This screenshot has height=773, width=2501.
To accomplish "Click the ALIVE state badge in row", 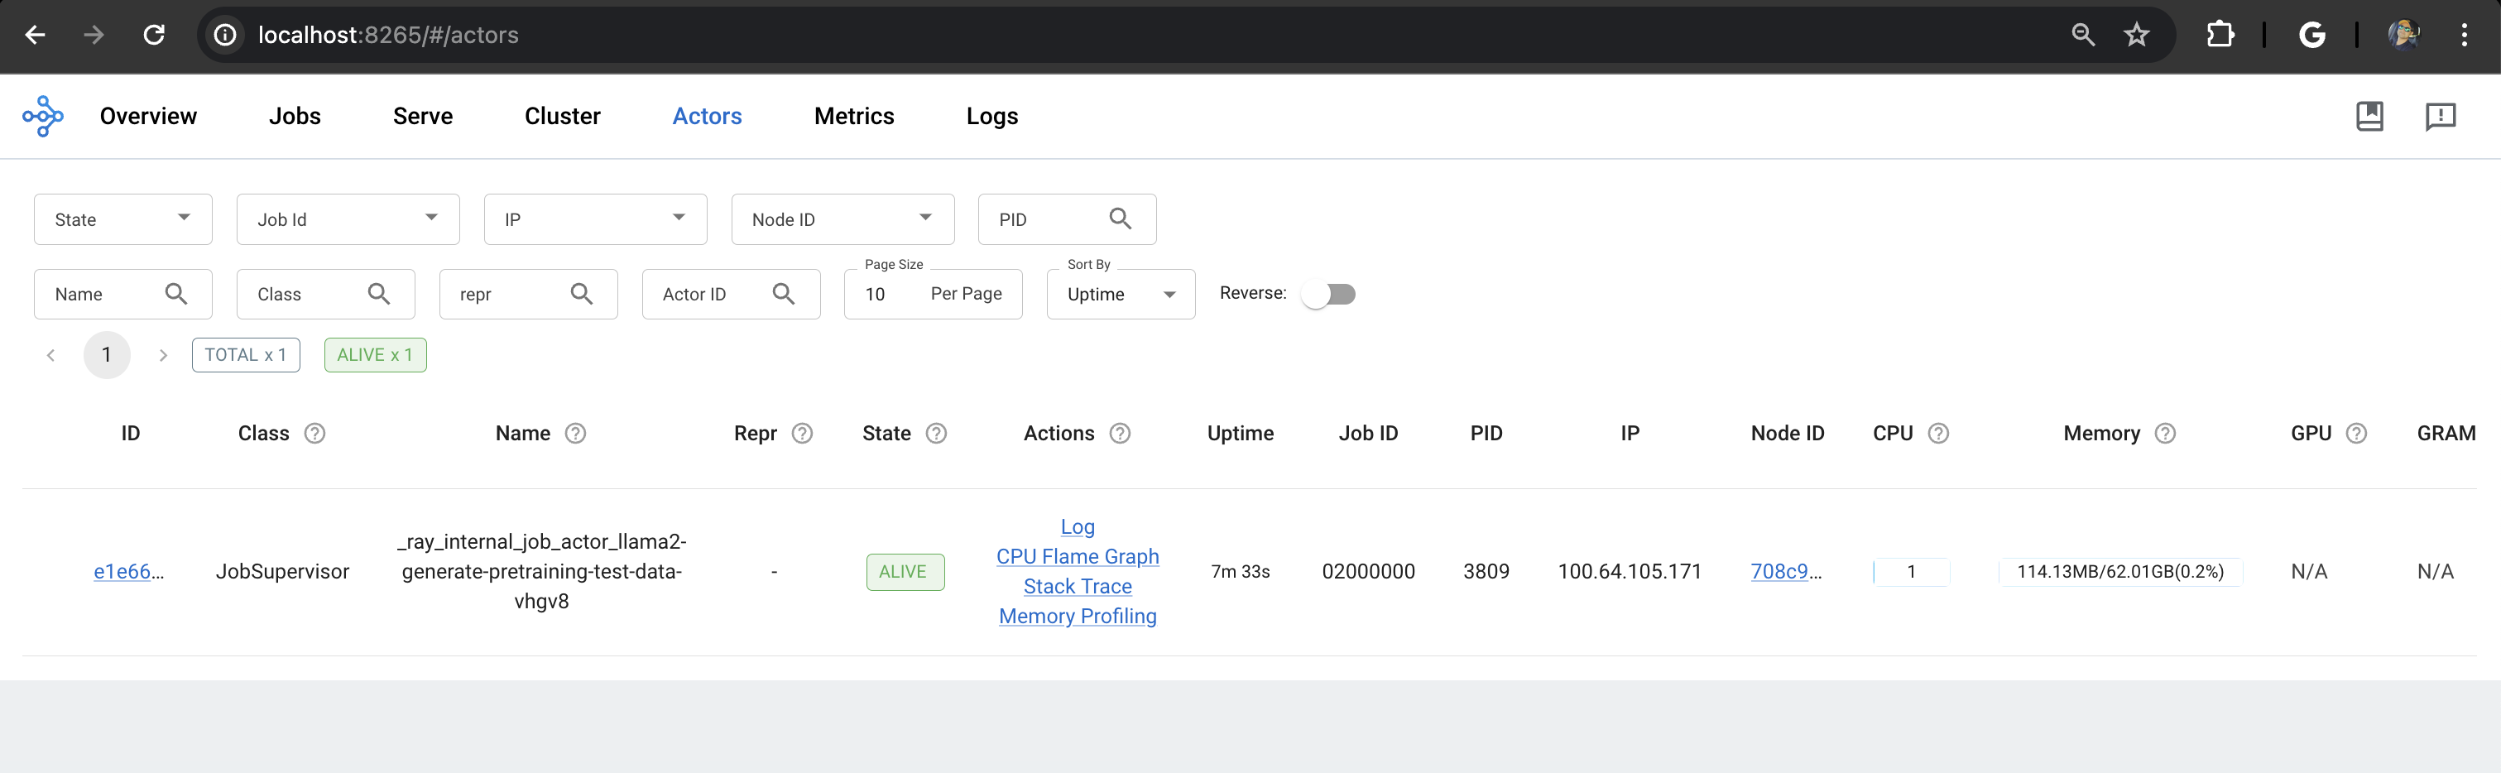I will (x=904, y=571).
